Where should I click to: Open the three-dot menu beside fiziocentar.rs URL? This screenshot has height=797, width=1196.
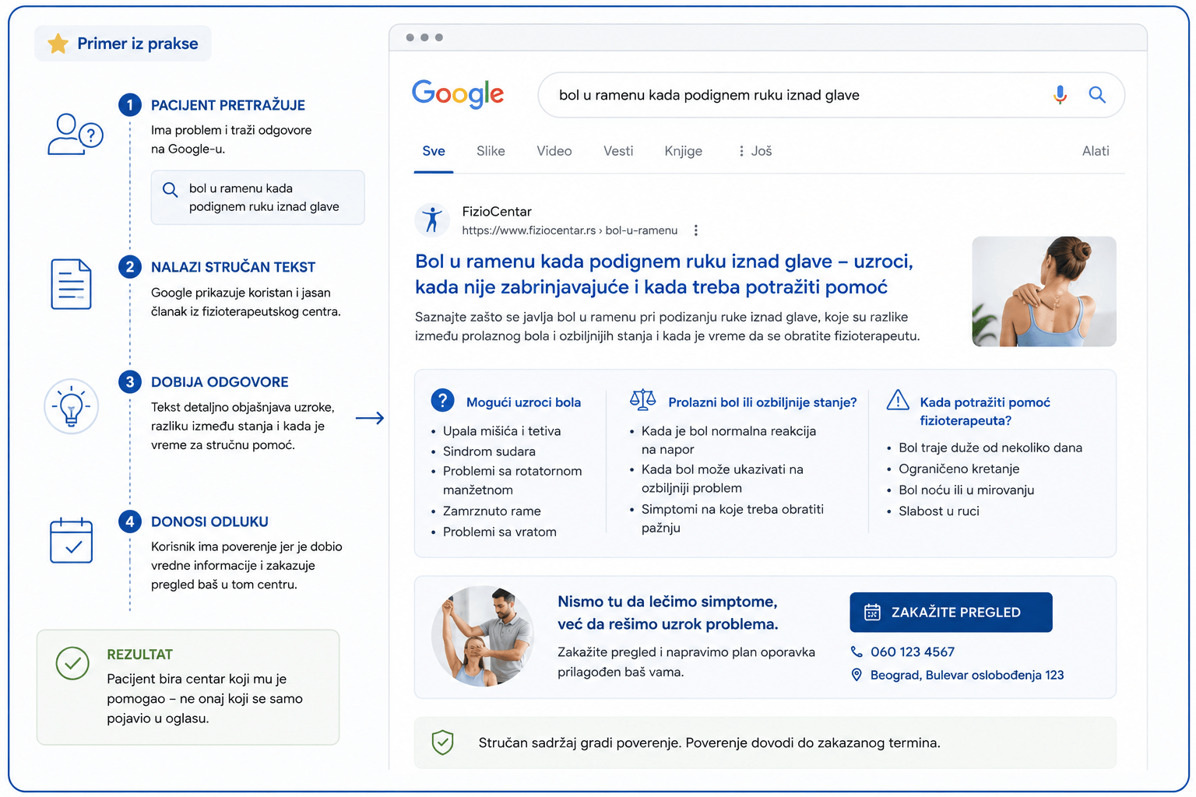(x=695, y=230)
